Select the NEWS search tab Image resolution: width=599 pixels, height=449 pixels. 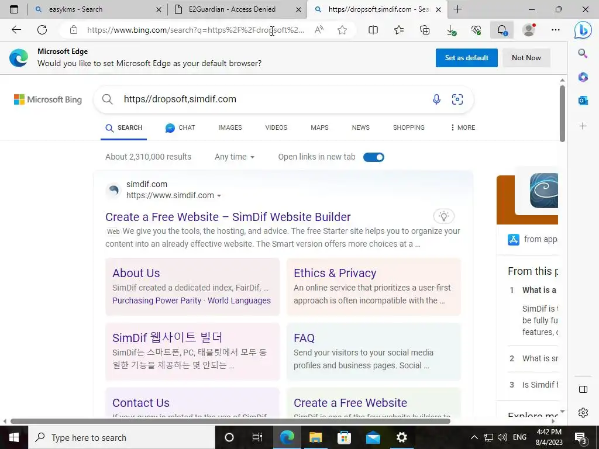click(360, 127)
